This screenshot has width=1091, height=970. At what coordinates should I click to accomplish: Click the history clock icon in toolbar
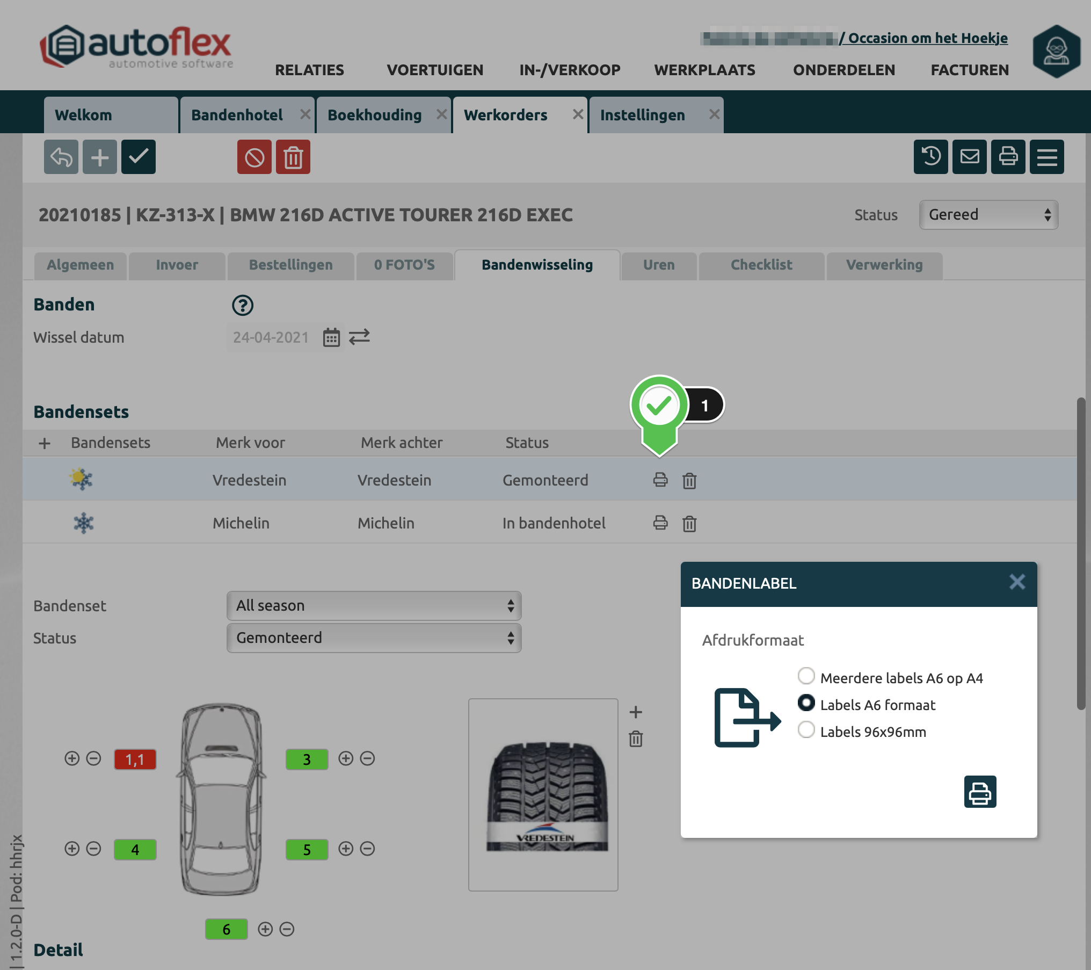pyautogui.click(x=930, y=157)
